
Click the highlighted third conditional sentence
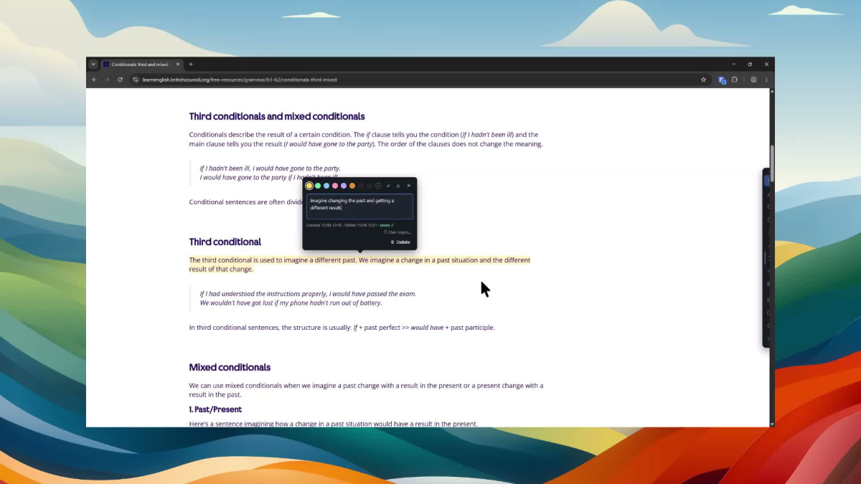tap(359, 265)
